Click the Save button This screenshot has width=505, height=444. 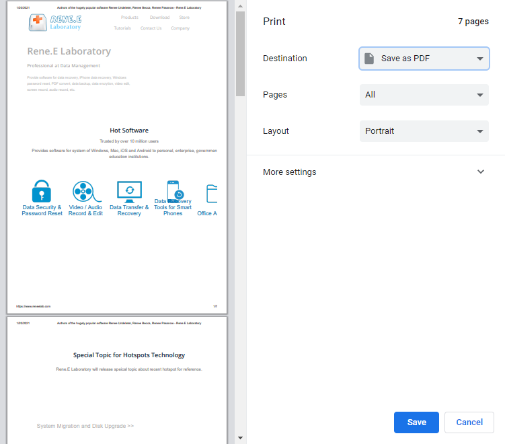[416, 422]
